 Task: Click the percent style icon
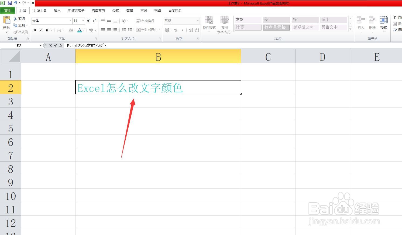(176, 30)
